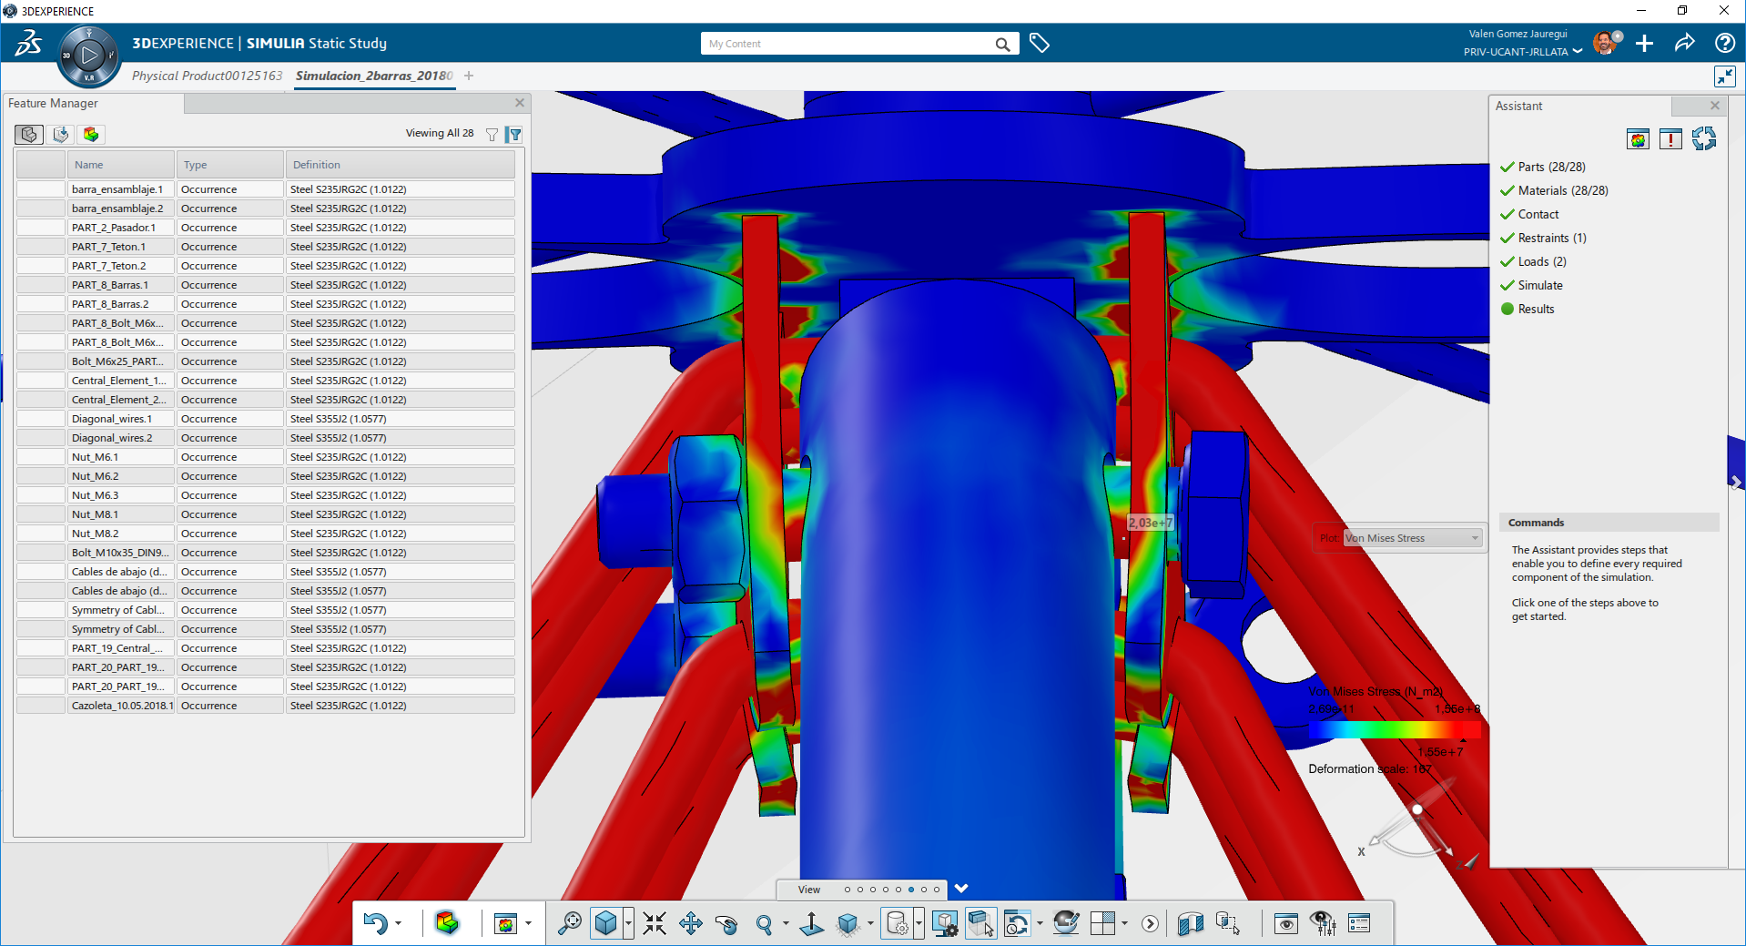The height and width of the screenshot is (946, 1746).
Task: Open a new tab with plus button
Action: click(469, 76)
